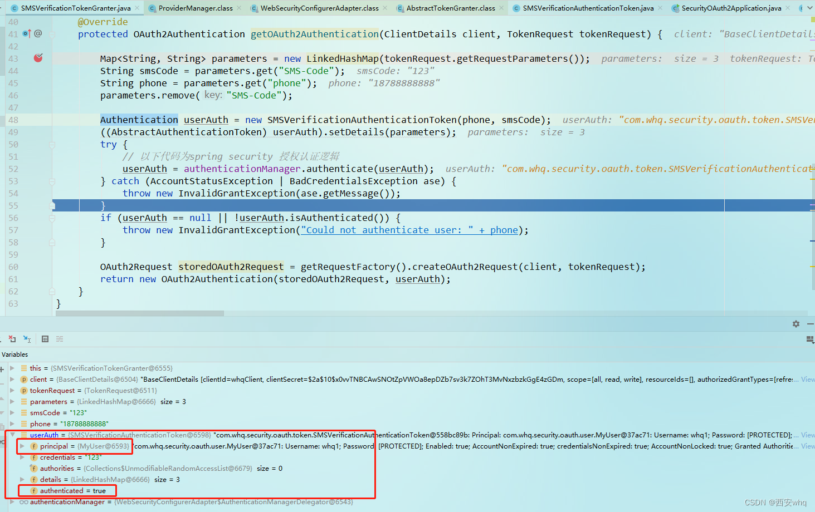Minimize the debug panel with the dash icon
The width and height of the screenshot is (815, 512).
pyautogui.click(x=811, y=324)
